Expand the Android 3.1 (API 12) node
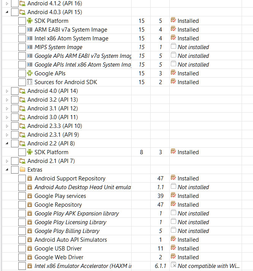 tap(7, 108)
